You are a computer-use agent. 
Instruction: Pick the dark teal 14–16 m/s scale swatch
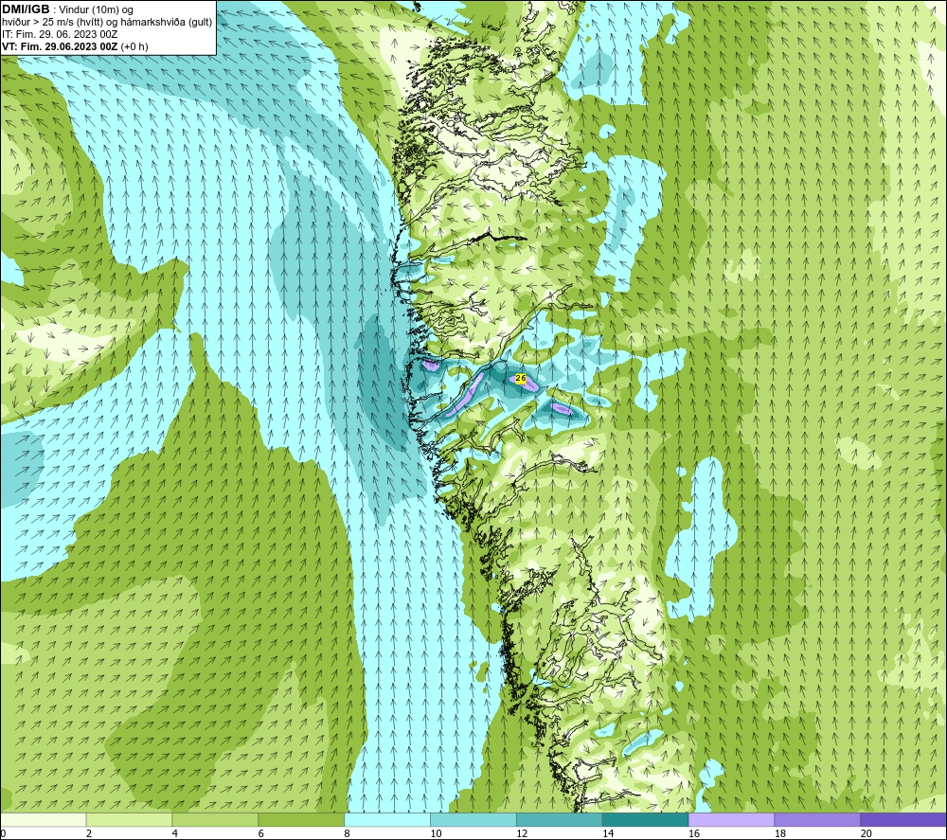[x=646, y=819]
